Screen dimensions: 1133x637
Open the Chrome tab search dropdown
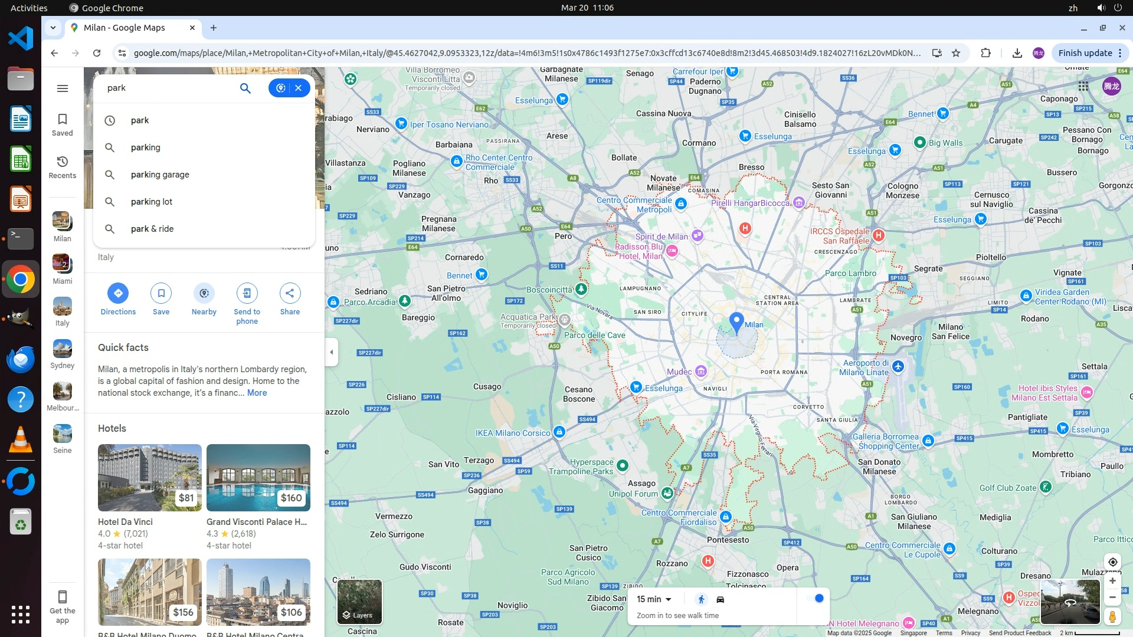(53, 28)
